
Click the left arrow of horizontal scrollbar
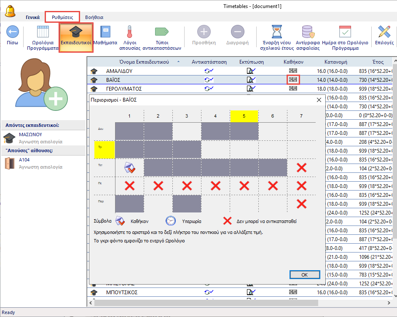click(91, 303)
